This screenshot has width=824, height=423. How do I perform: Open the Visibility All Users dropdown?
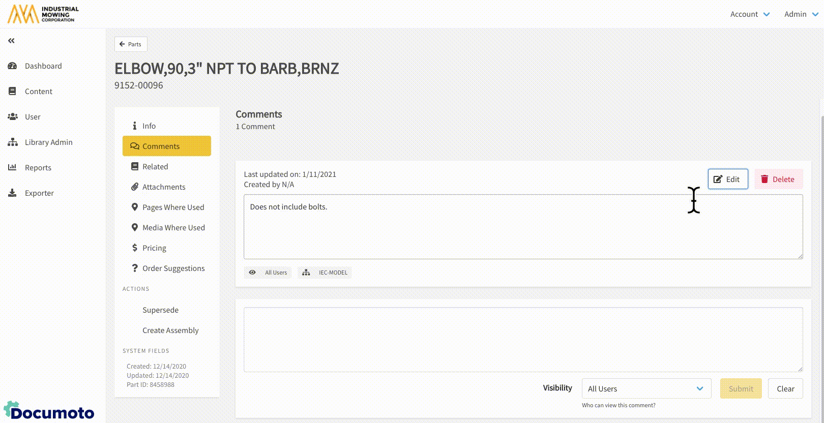click(x=646, y=388)
